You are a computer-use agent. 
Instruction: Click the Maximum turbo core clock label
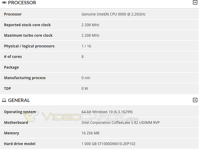(x=28, y=36)
